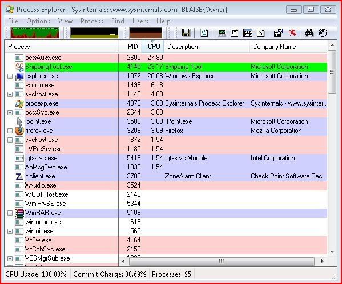Viewport: 342px width, 284px height.
Task: Click the DLL/handles view toolbar icon
Action: pyautogui.click(x=261, y=33)
